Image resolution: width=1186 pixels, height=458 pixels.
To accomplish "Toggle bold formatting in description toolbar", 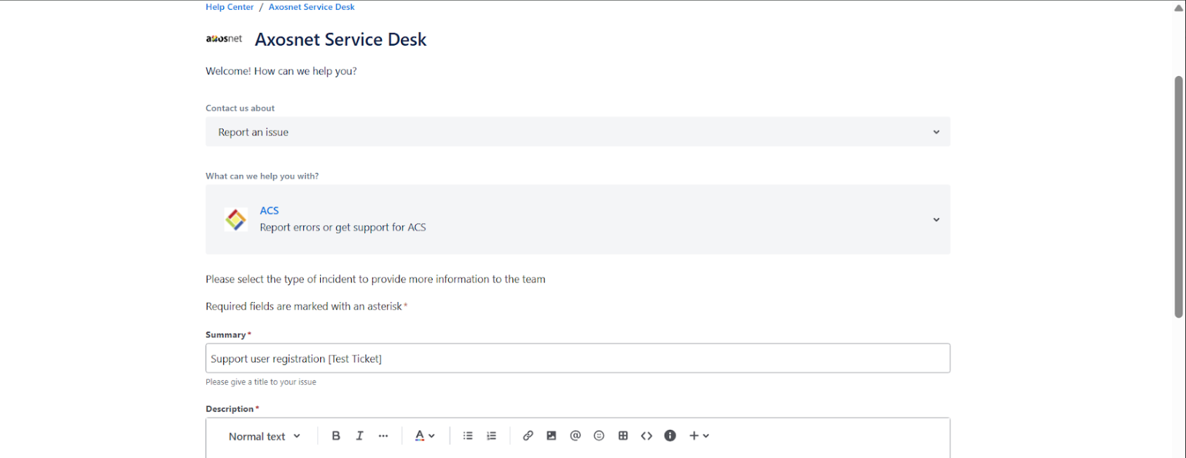I will tap(336, 436).
